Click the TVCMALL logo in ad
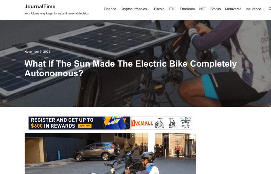 point(142,123)
